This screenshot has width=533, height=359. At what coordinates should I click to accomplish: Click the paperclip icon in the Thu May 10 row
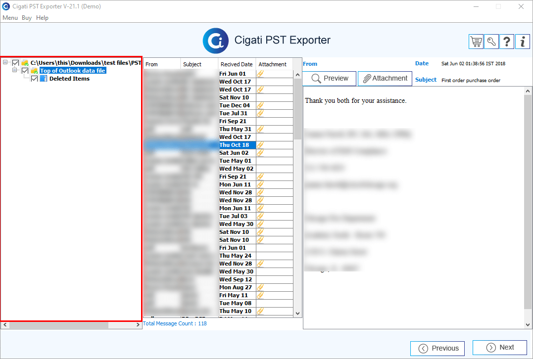260,311
